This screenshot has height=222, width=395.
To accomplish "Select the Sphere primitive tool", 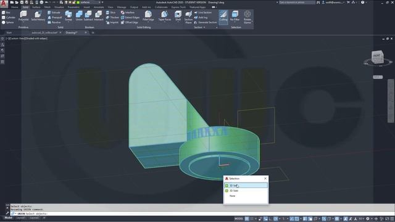I will point(7,22).
